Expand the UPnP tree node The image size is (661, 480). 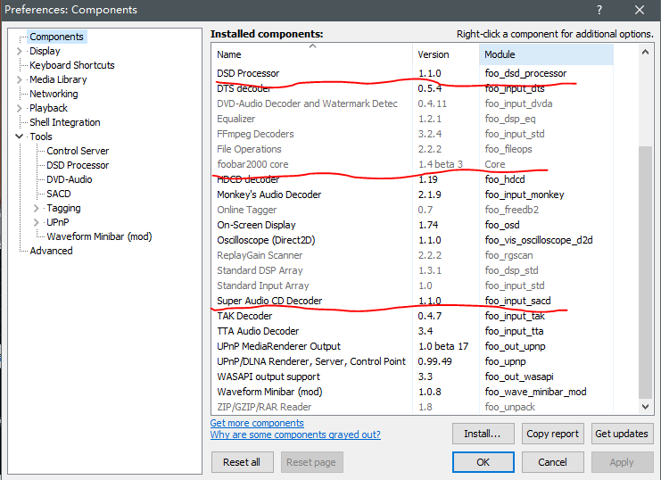pos(37,222)
